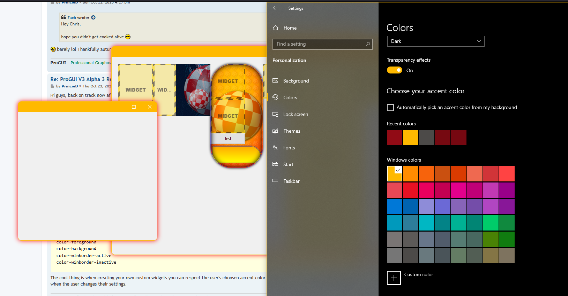Check automatically pick accent color box
The width and height of the screenshot is (568, 296).
point(390,108)
